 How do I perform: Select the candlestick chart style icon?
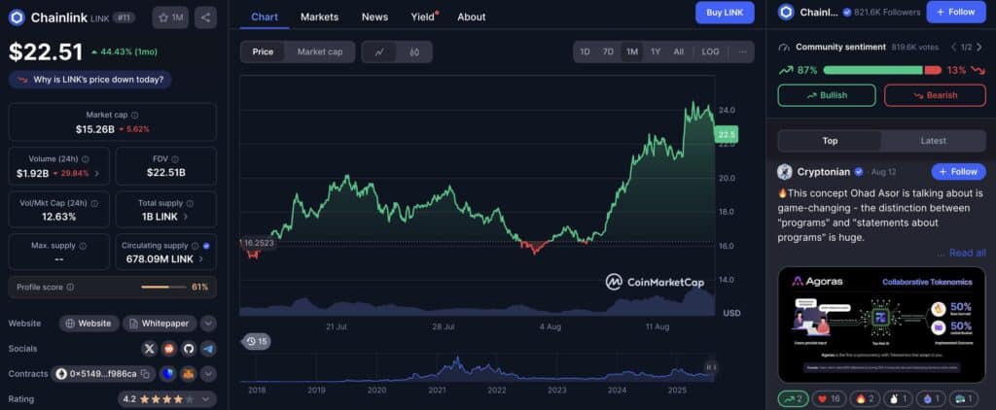point(414,52)
